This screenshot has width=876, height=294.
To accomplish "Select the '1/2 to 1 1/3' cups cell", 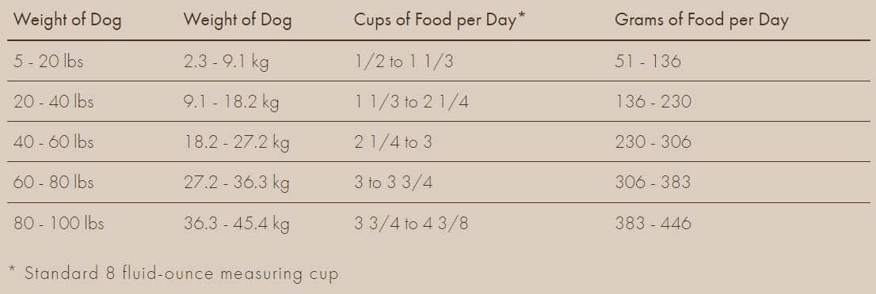I will 403,61.
